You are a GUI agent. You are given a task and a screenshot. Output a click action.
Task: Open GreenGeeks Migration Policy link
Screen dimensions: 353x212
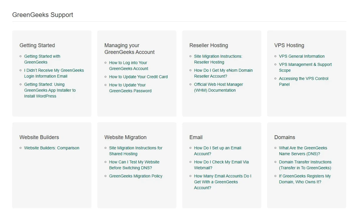(x=136, y=176)
